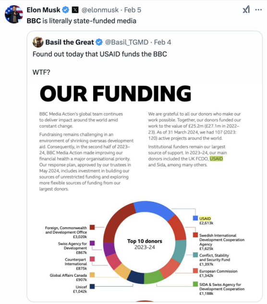Open the @elonmusk handle link
267x304 pixels.
[100, 10]
